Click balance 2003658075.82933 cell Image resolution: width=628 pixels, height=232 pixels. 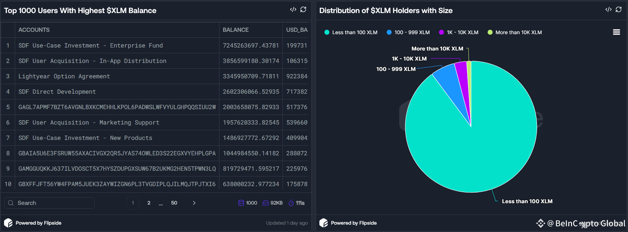coord(251,107)
